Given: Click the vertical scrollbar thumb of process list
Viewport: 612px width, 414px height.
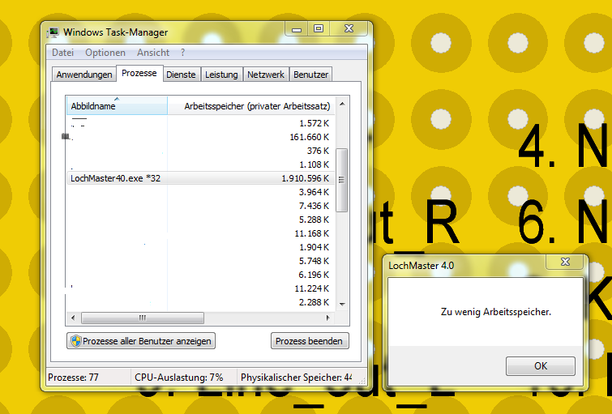Looking at the screenshot, I should point(342,180).
